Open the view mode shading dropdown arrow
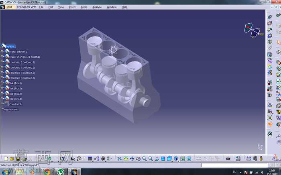This screenshot has height=175, width=281. (x=179, y=161)
